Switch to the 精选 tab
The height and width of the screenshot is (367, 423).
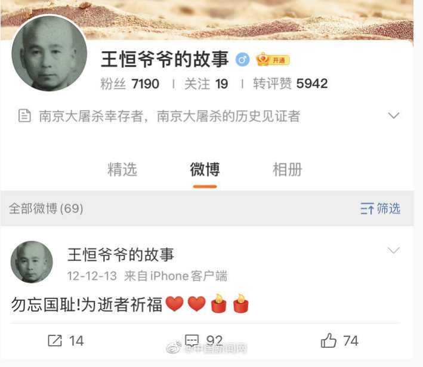(122, 169)
